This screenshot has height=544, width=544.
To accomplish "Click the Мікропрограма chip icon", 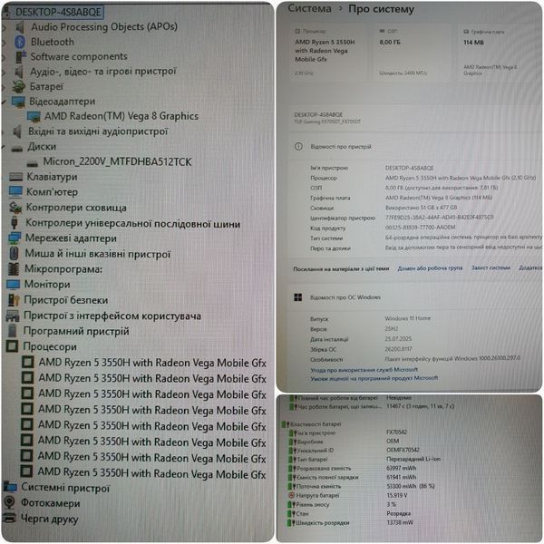I will click(x=14, y=269).
